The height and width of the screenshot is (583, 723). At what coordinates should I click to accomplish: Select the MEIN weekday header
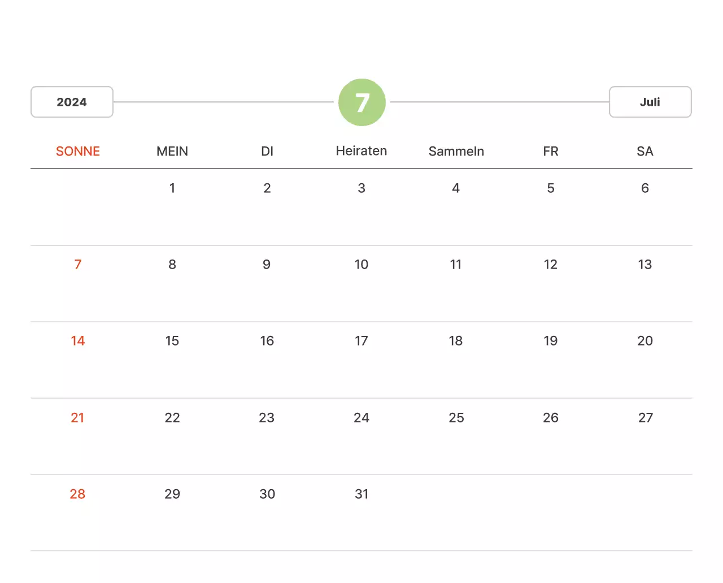[x=172, y=152]
